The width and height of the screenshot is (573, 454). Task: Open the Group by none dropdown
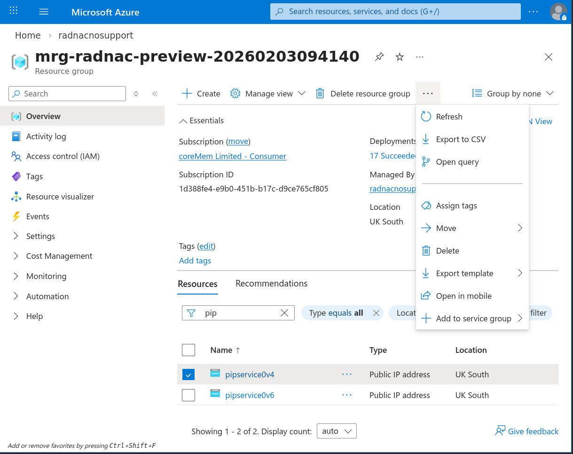click(x=513, y=94)
